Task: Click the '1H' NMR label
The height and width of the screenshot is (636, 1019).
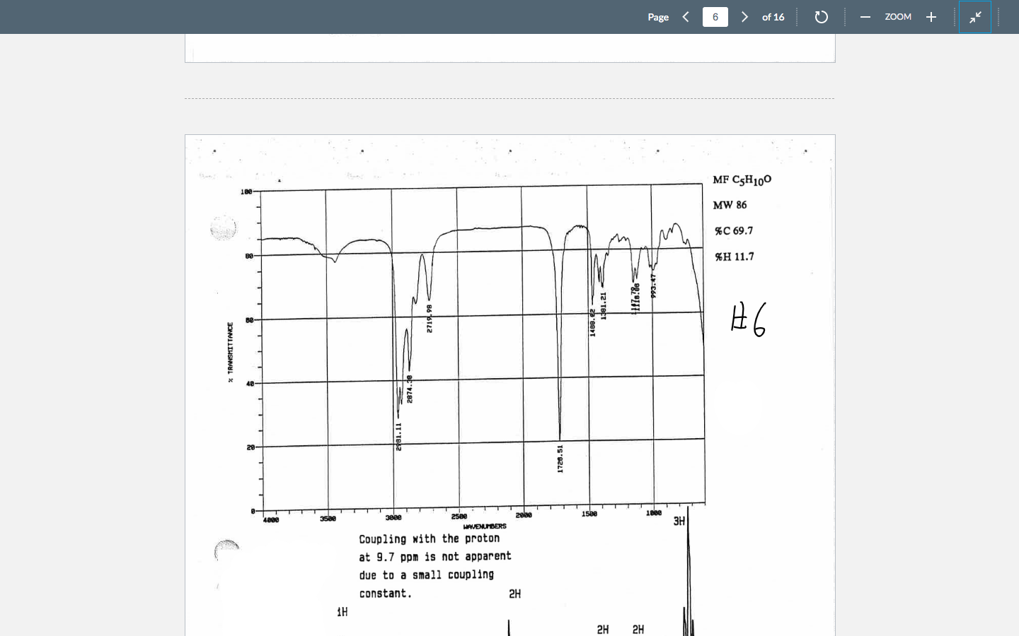Action: (x=342, y=612)
